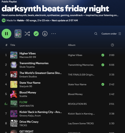
Task: Toggle the saved checkmark for Higher Vibes
Action: [103, 55]
